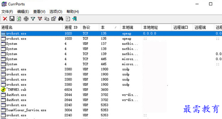Select the second svchost.exe TCP 135 row's process name

(x=16, y=39)
